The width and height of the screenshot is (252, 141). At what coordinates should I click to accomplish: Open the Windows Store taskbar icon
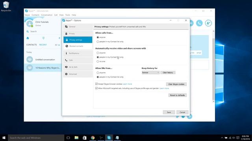tap(85, 137)
